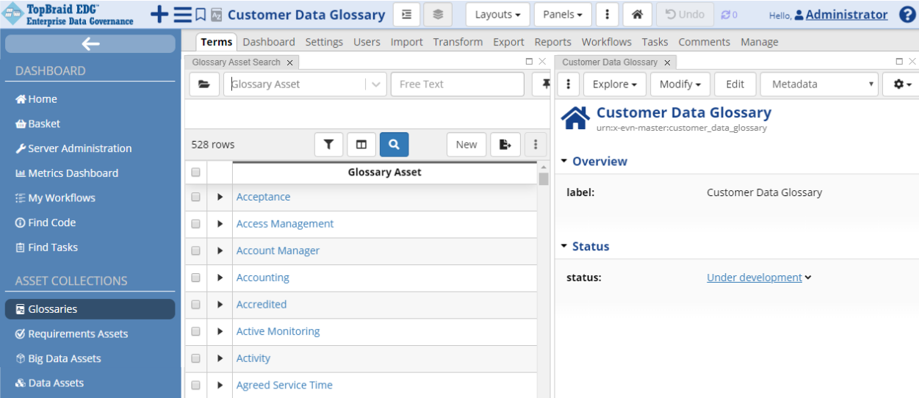
Task: Open the Settings tab
Action: coord(324,42)
